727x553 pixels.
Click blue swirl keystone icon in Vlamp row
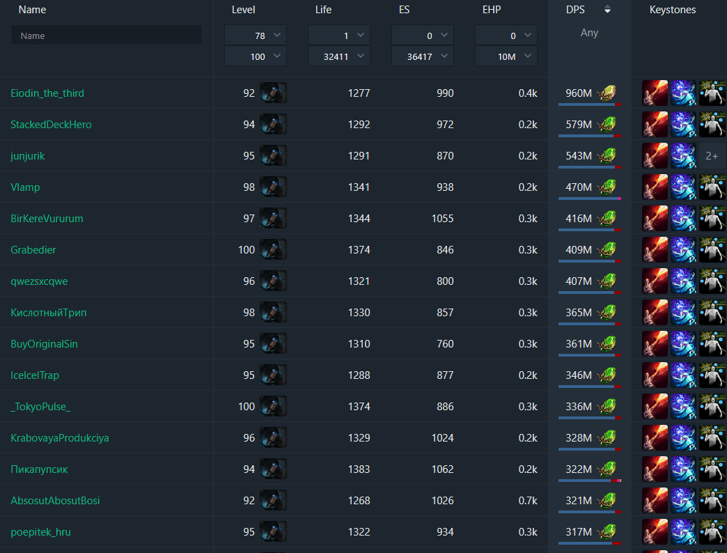point(683,187)
